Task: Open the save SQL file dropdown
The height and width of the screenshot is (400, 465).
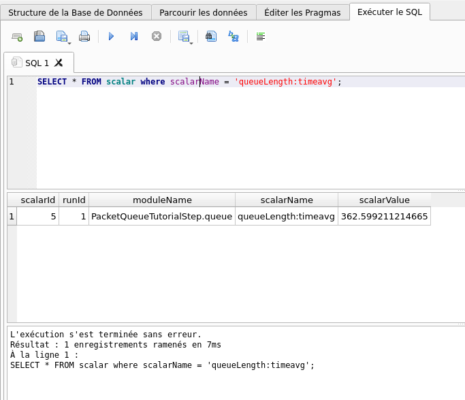Action: coord(63,37)
